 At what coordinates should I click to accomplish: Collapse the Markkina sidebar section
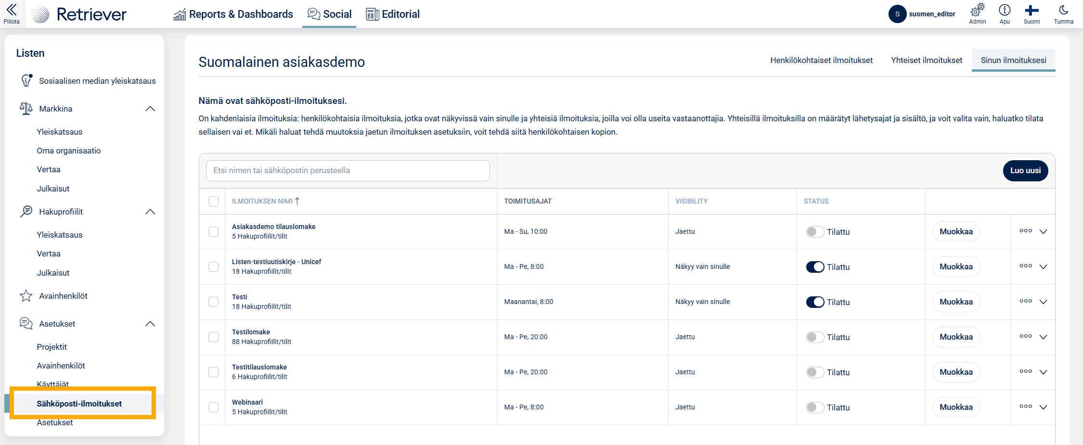(150, 109)
